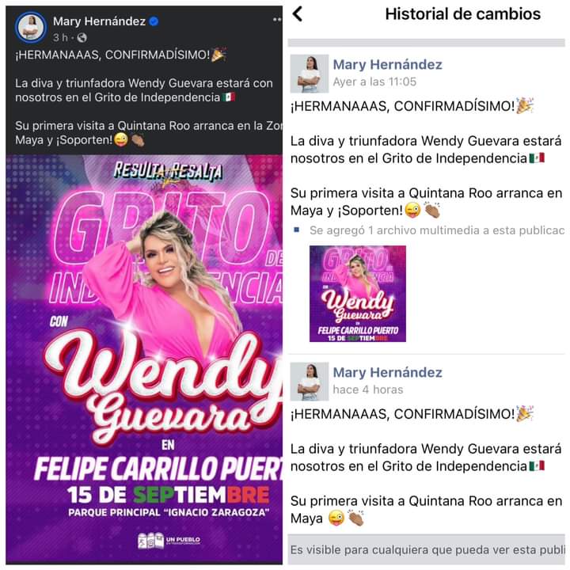Click the 'hace 4 horas' timestamp
Screen dimensions: 570x570
click(x=368, y=389)
